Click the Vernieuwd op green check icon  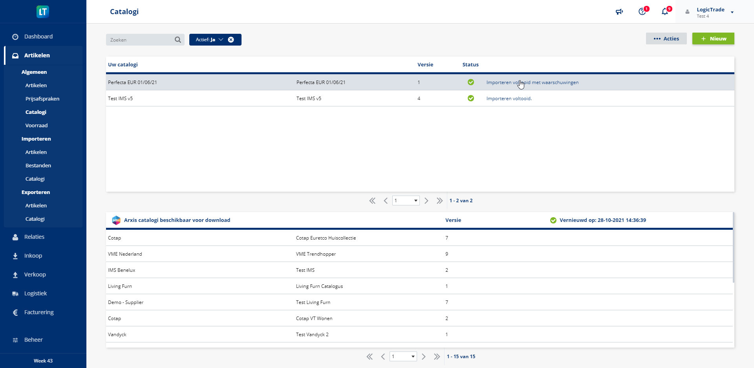pos(553,220)
